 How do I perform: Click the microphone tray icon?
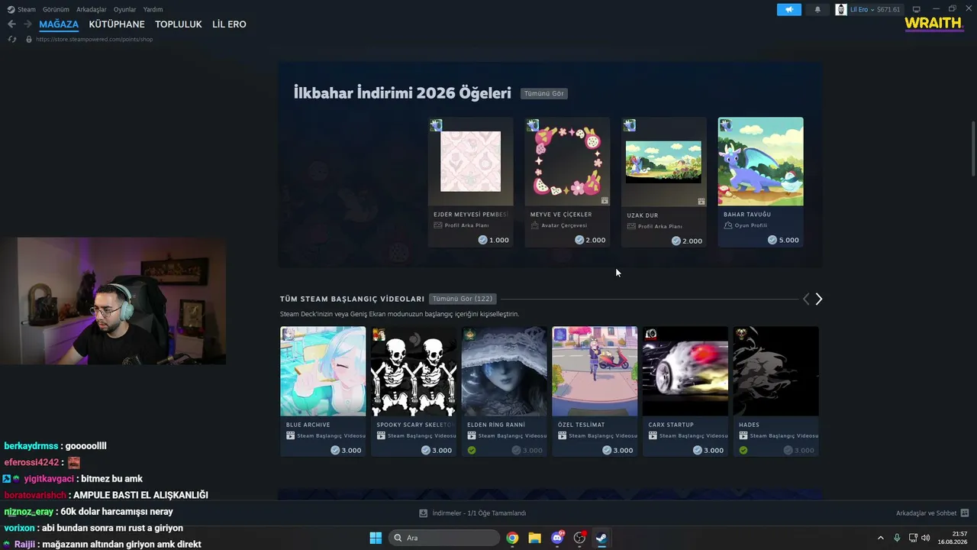[897, 538]
